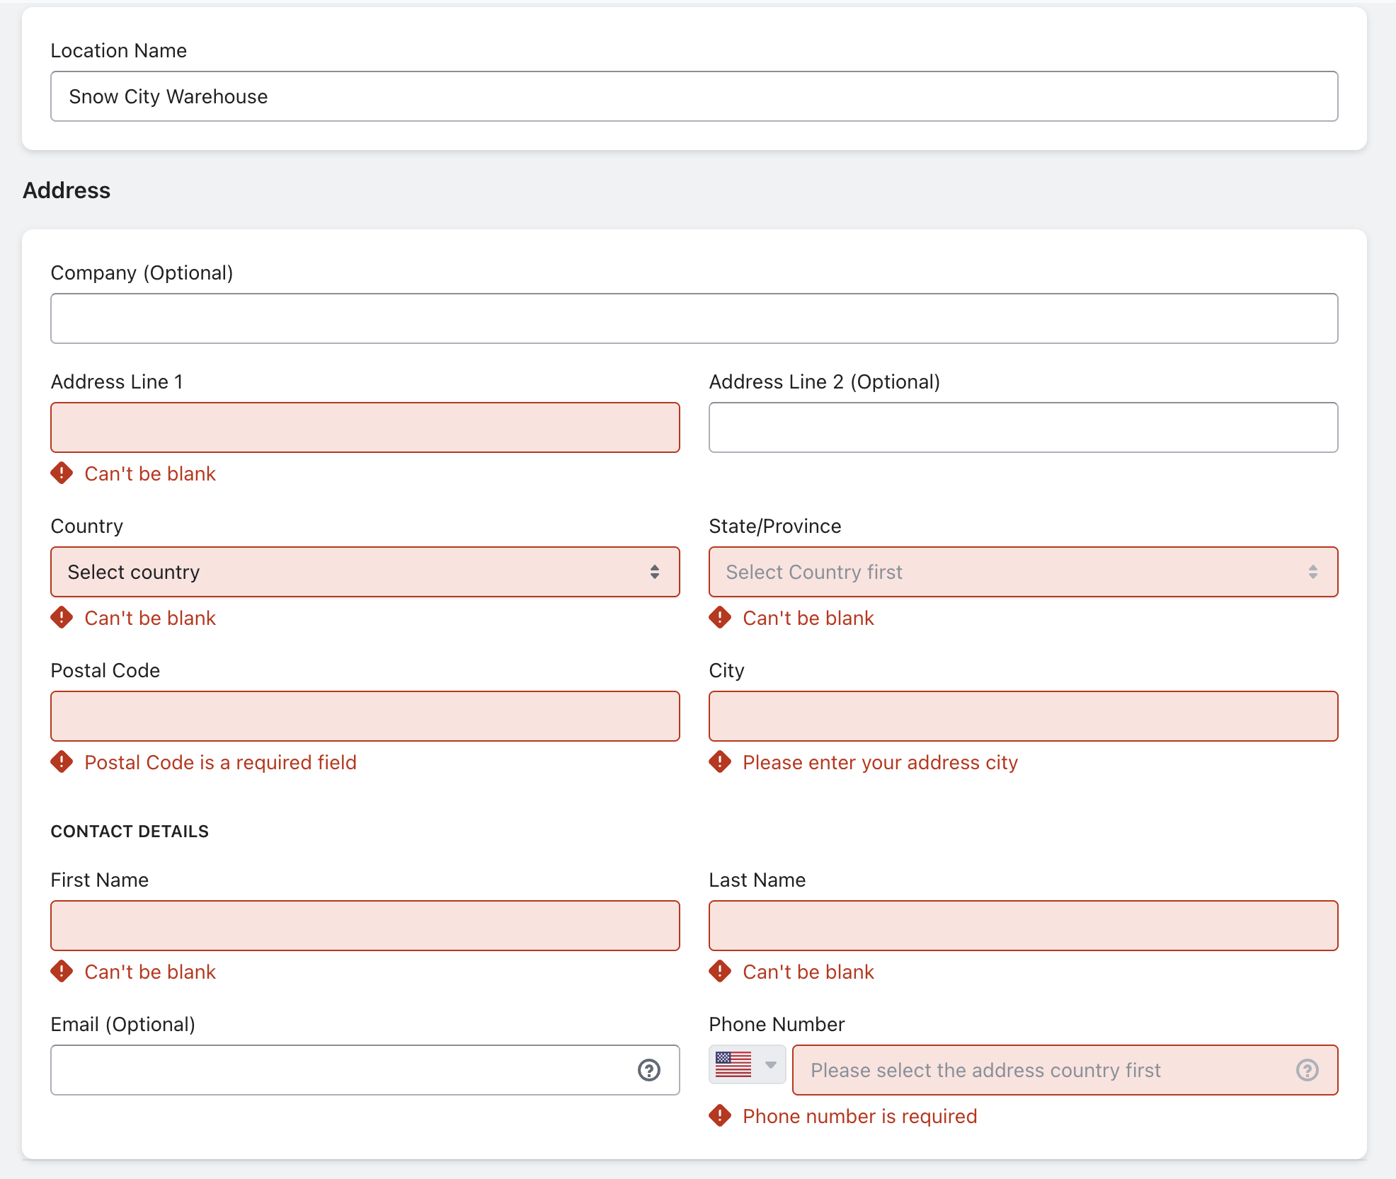Click the Company (Optional) input field
The height and width of the screenshot is (1179, 1396).
[694, 318]
